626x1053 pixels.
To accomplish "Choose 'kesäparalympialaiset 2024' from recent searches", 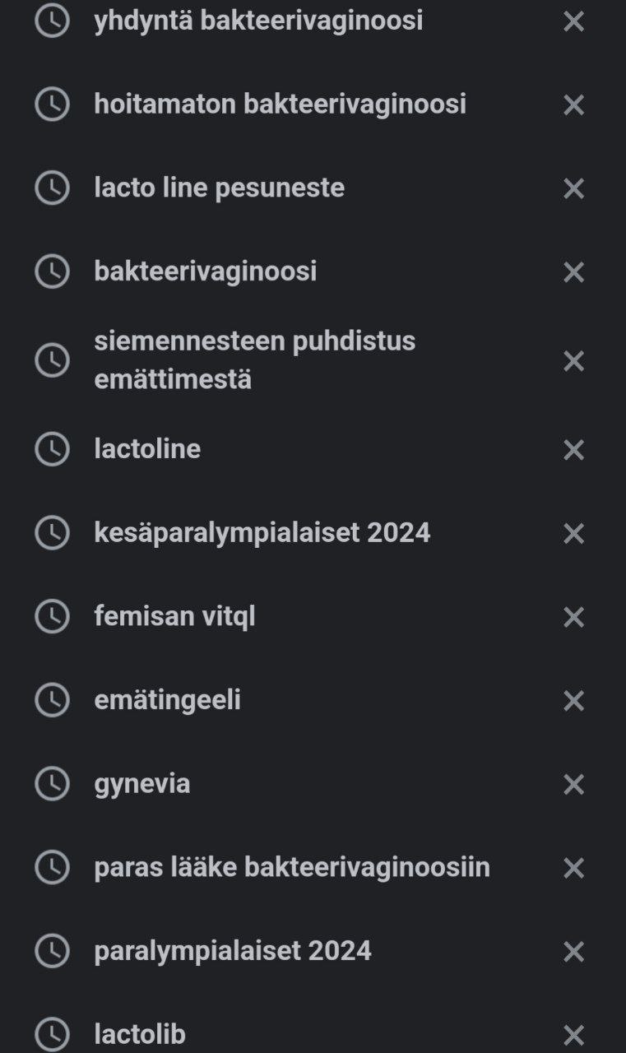I will 262,533.
